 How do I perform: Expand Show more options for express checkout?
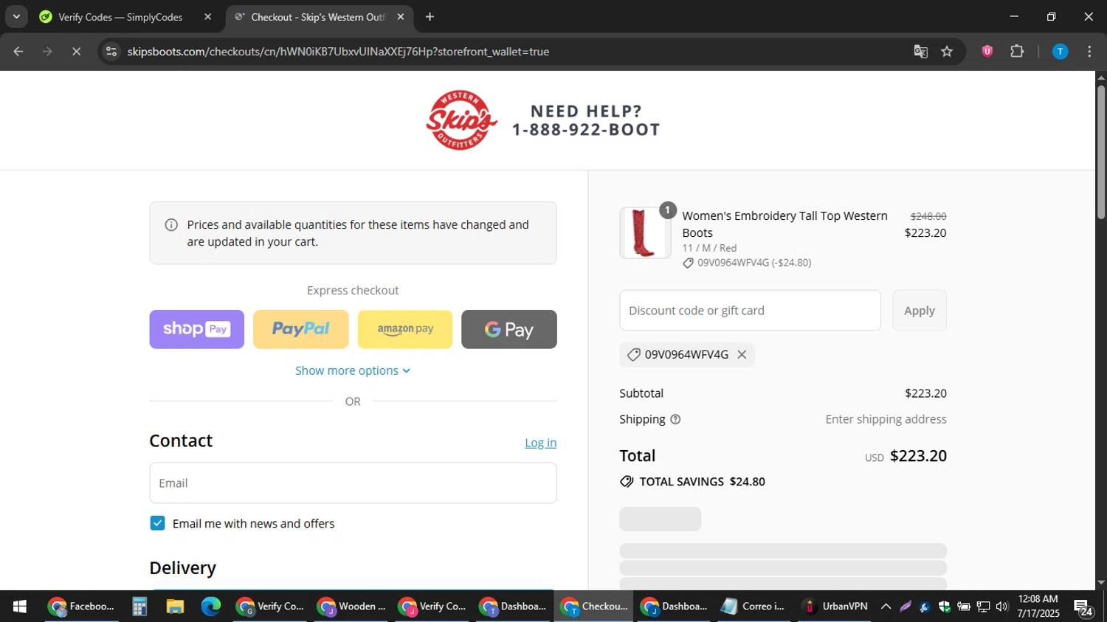(x=353, y=370)
